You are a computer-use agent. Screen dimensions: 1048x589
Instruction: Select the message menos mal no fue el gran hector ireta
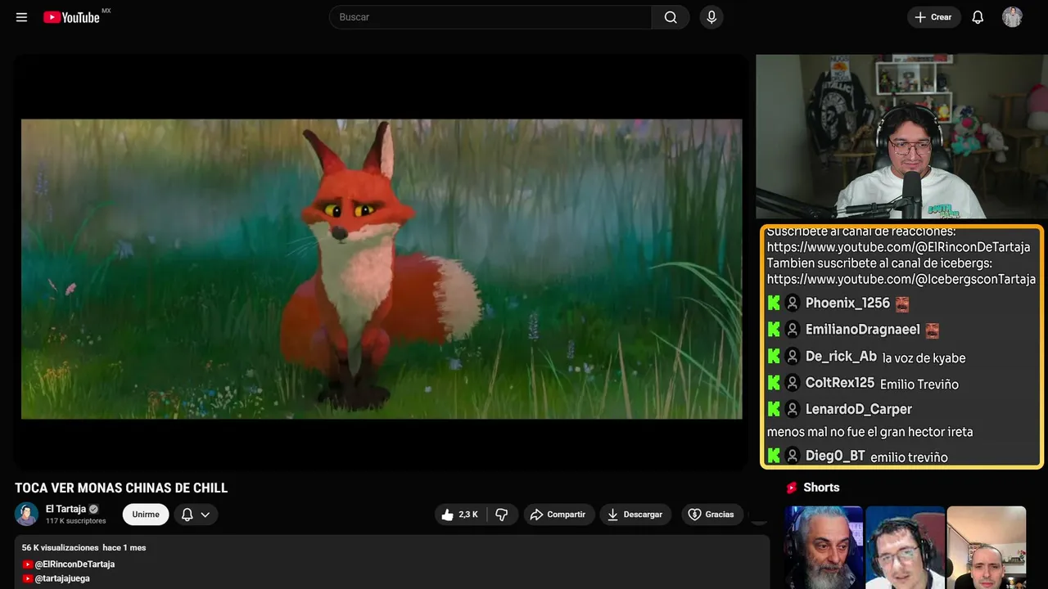click(870, 432)
